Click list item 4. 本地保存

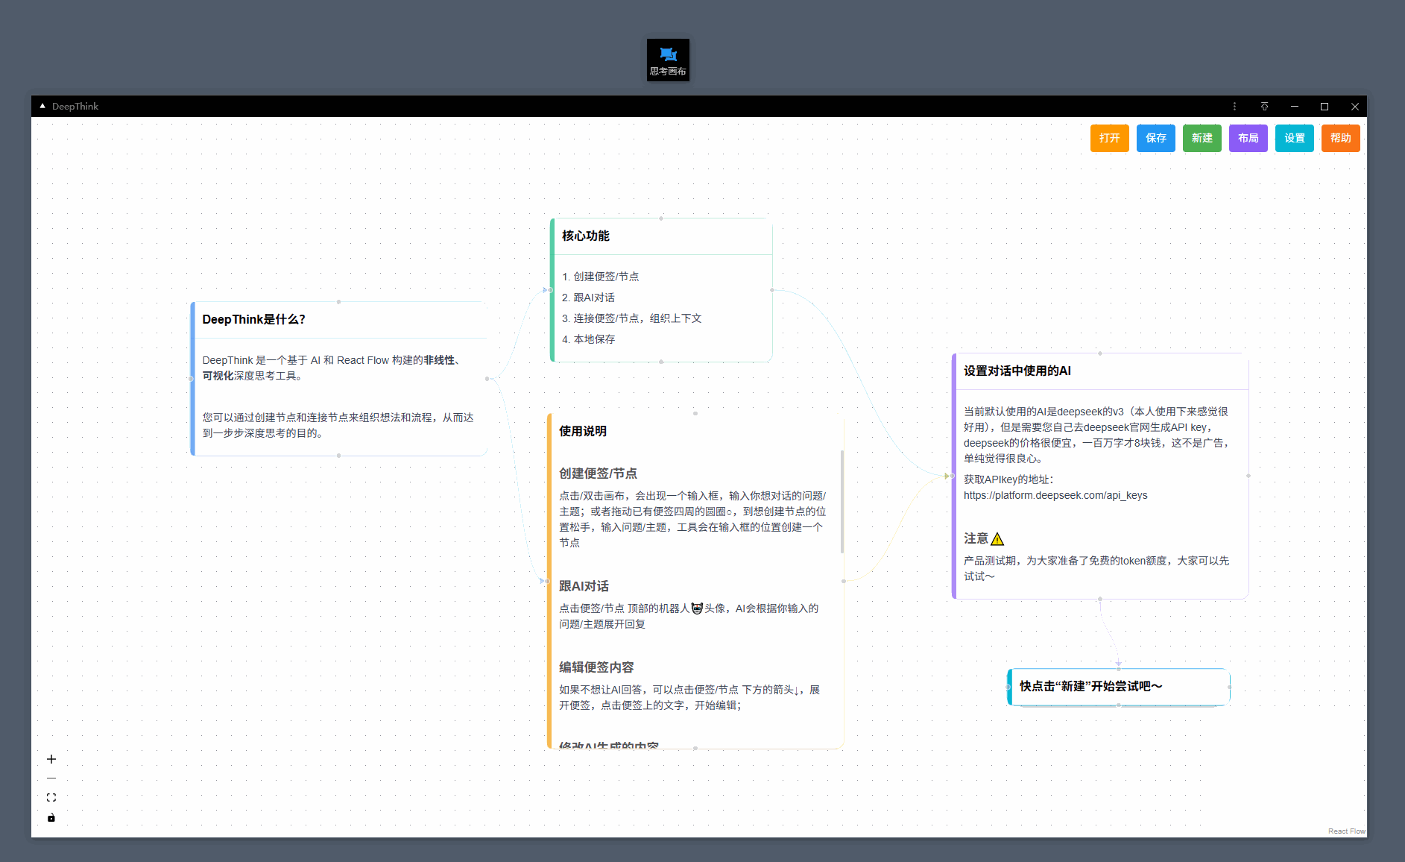(x=588, y=339)
